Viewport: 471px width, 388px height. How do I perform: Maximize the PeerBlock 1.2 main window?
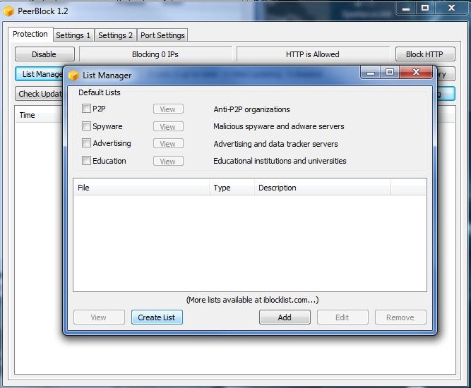[x=425, y=8]
